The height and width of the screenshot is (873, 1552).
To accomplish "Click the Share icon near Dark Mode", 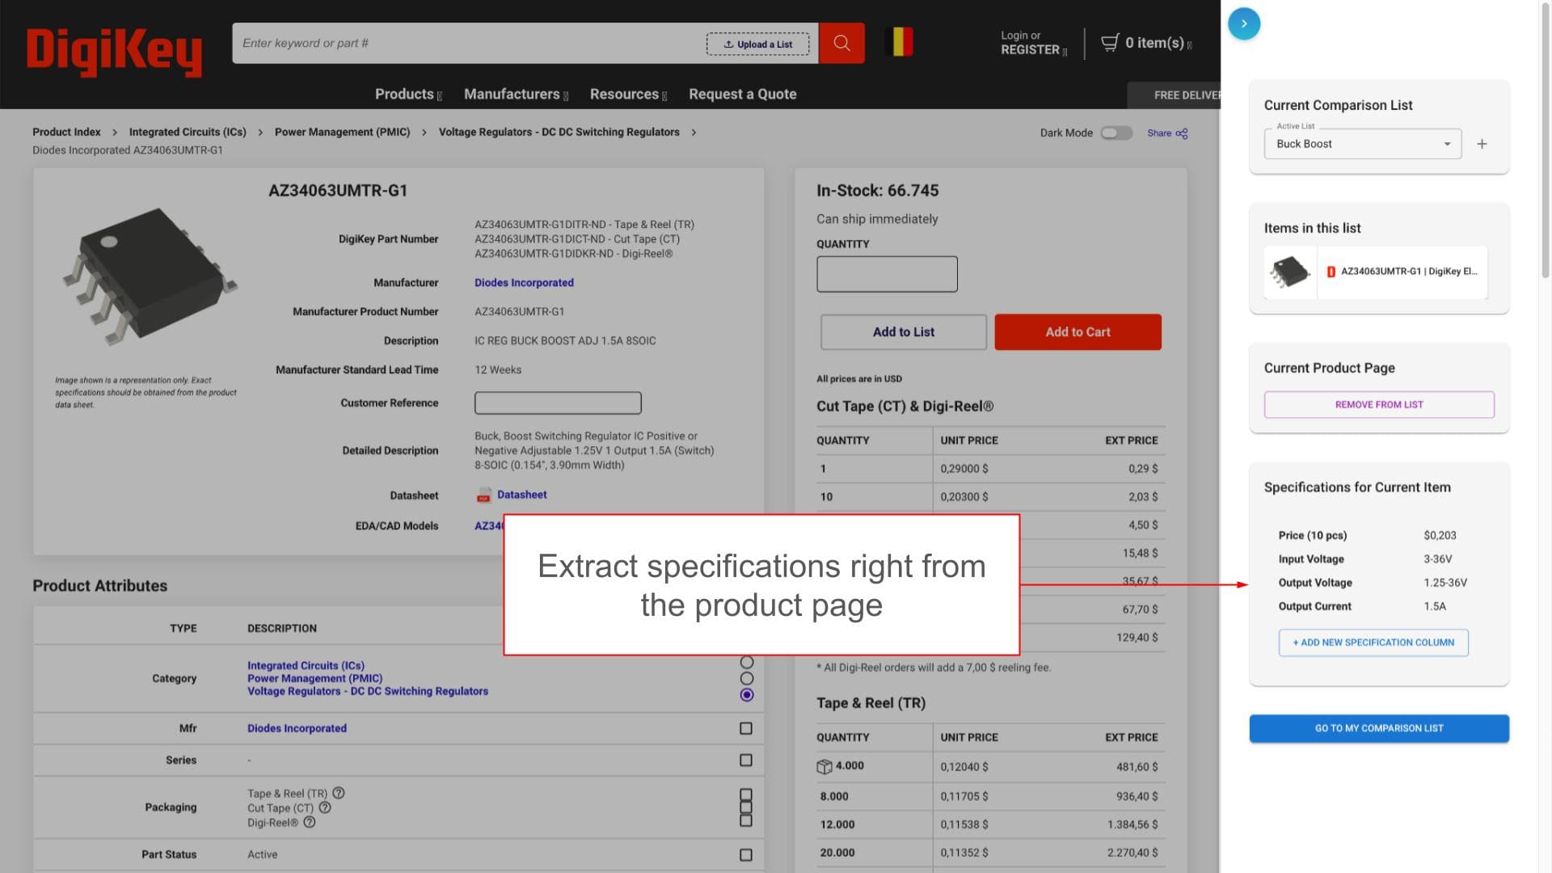I will 1182,133.
